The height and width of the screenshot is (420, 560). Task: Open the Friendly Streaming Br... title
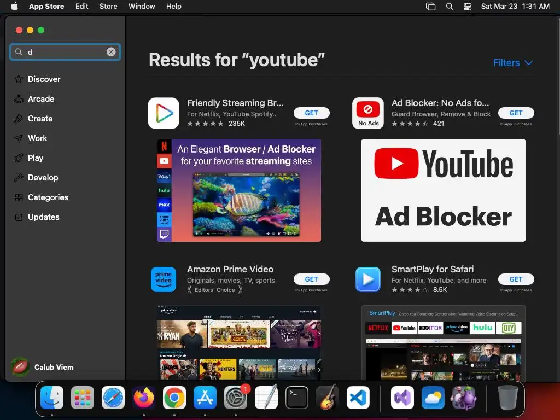[235, 103]
